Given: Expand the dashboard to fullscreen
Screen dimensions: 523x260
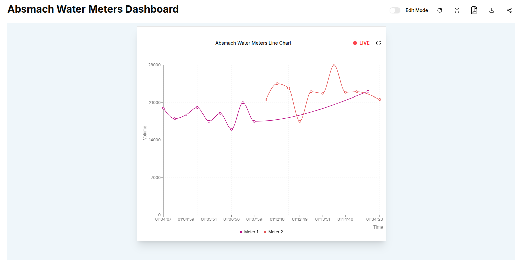Looking at the screenshot, I should click(457, 10).
